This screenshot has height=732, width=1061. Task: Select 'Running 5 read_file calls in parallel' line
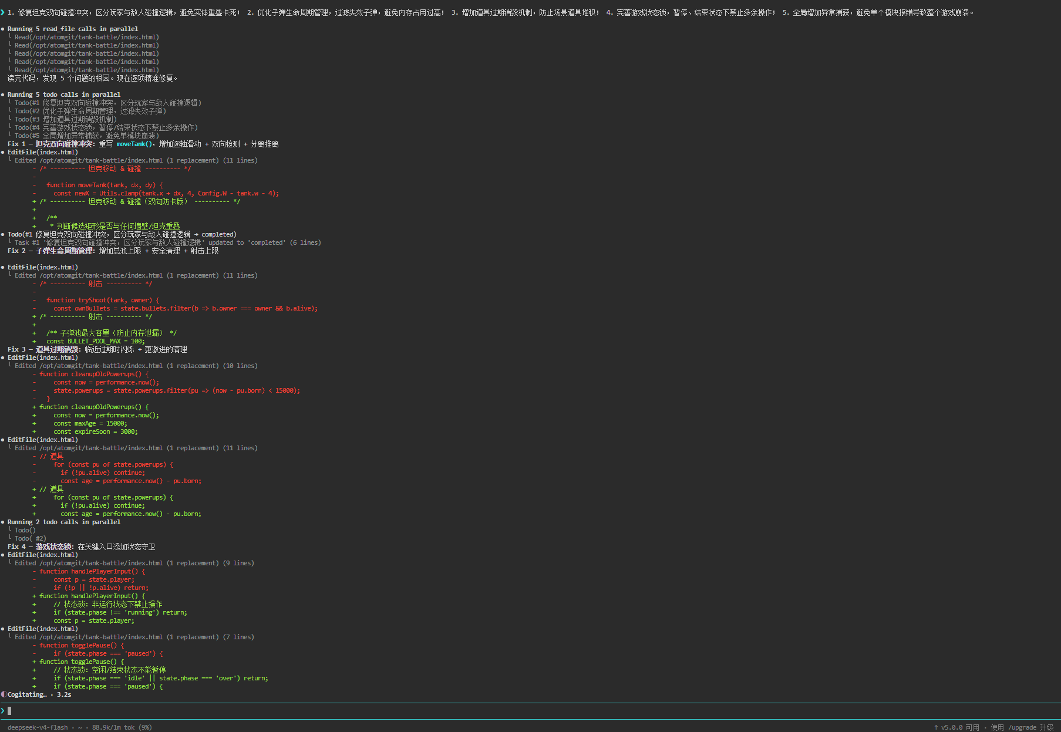tap(73, 29)
